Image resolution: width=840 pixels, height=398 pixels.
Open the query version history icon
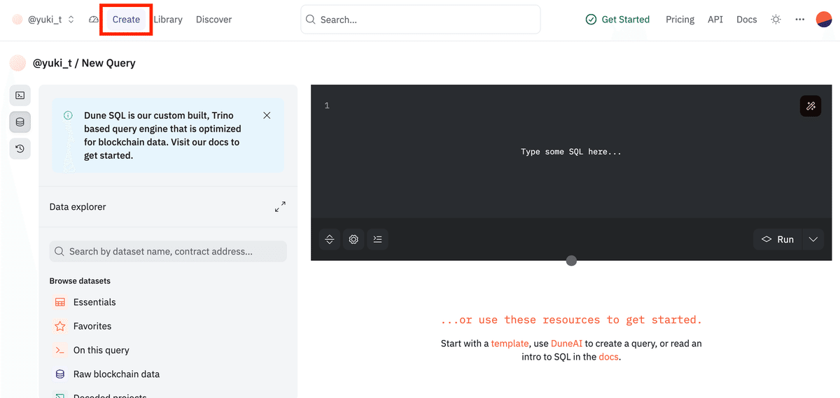point(20,148)
